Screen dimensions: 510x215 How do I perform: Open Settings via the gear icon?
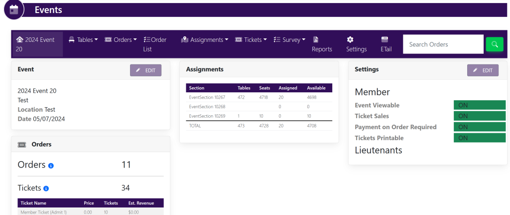coord(350,39)
